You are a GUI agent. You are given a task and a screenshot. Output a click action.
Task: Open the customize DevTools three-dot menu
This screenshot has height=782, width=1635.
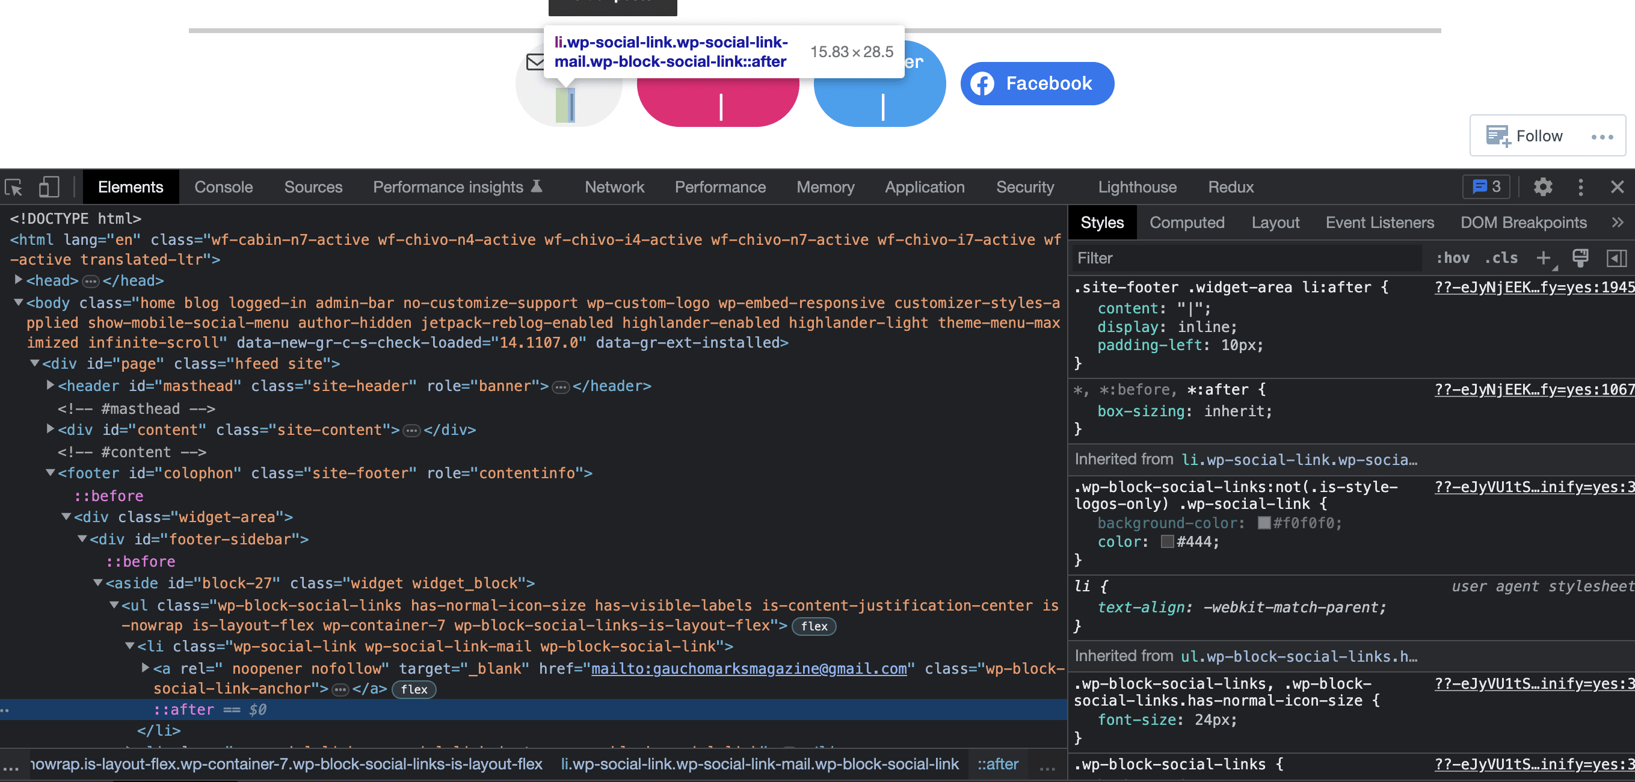click(x=1580, y=186)
